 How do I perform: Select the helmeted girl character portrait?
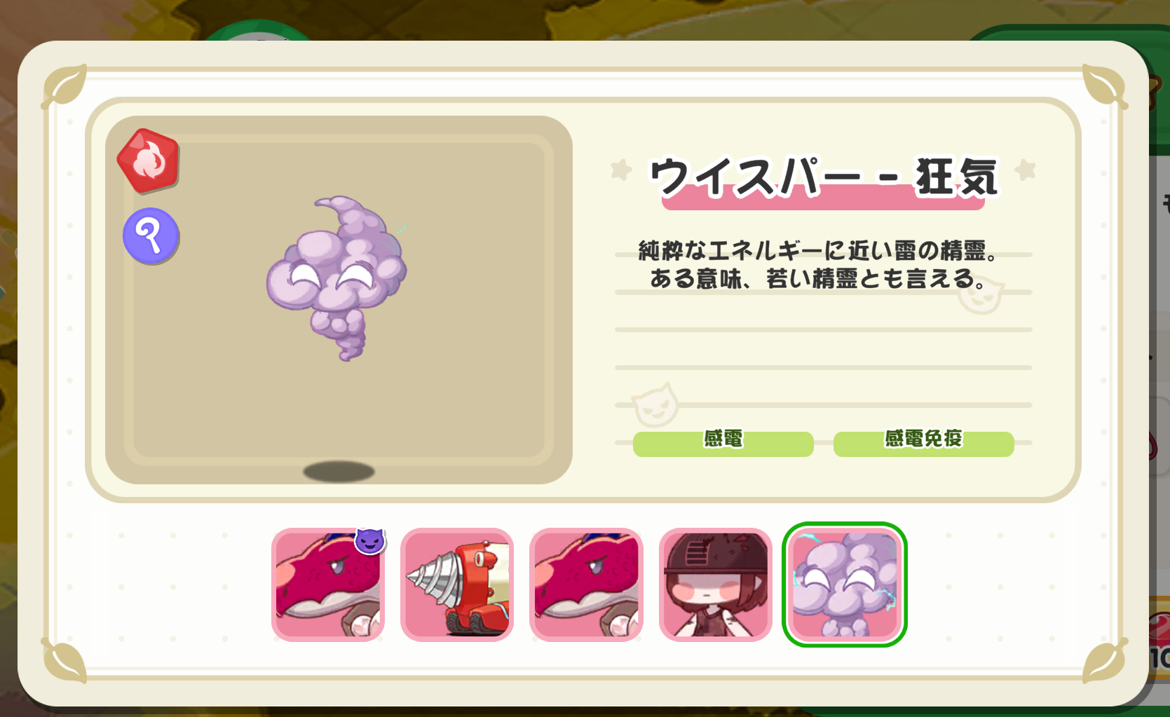tap(716, 585)
